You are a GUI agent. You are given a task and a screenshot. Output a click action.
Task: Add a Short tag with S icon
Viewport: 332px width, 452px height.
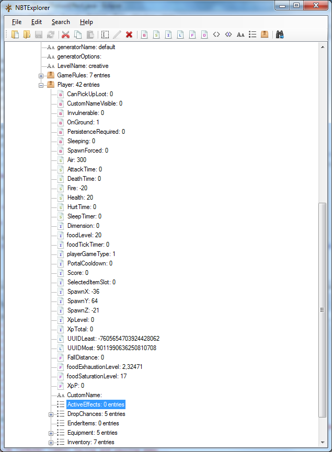tap(156, 34)
